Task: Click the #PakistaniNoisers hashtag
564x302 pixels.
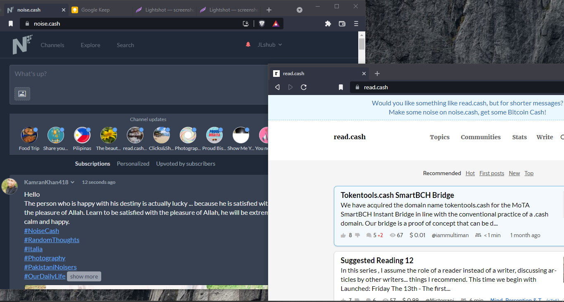Action: point(50,267)
